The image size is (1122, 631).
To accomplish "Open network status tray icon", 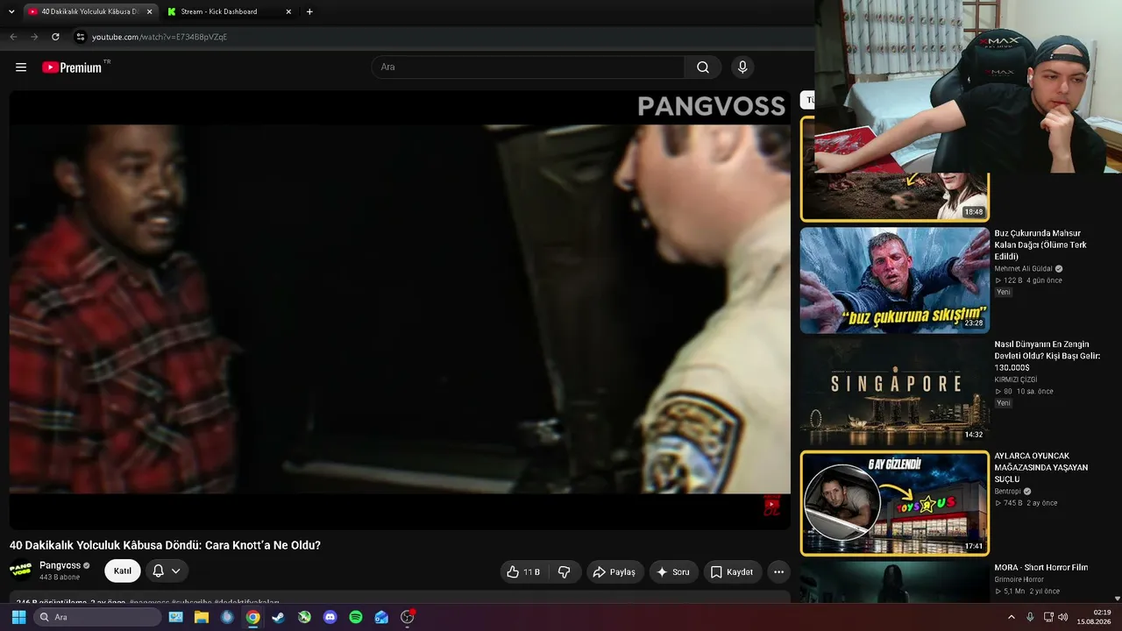I will pos(1047,617).
